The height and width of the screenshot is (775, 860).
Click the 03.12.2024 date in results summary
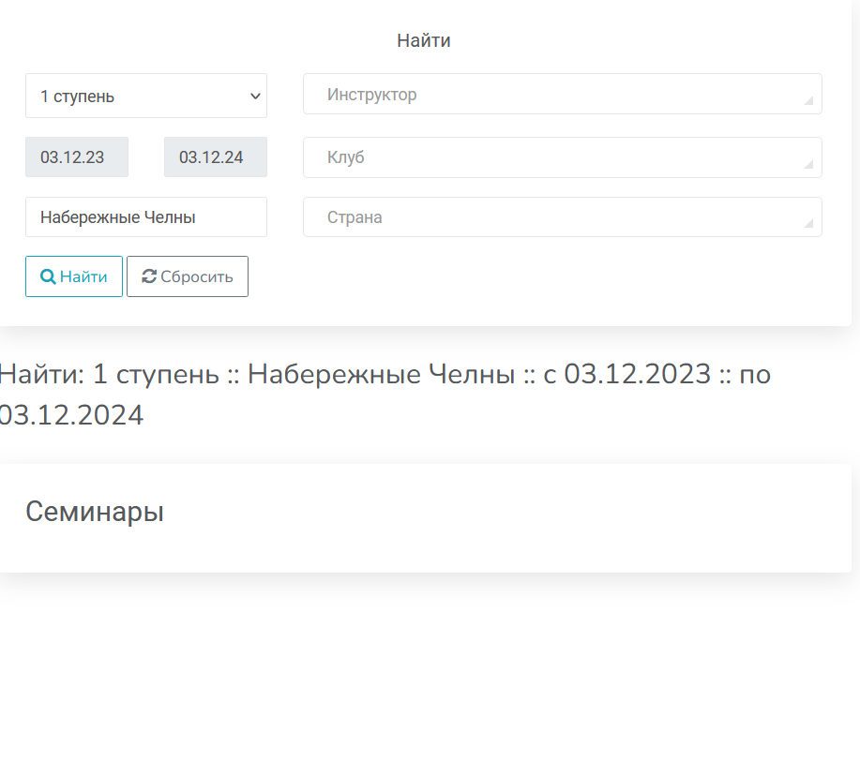coord(72,415)
